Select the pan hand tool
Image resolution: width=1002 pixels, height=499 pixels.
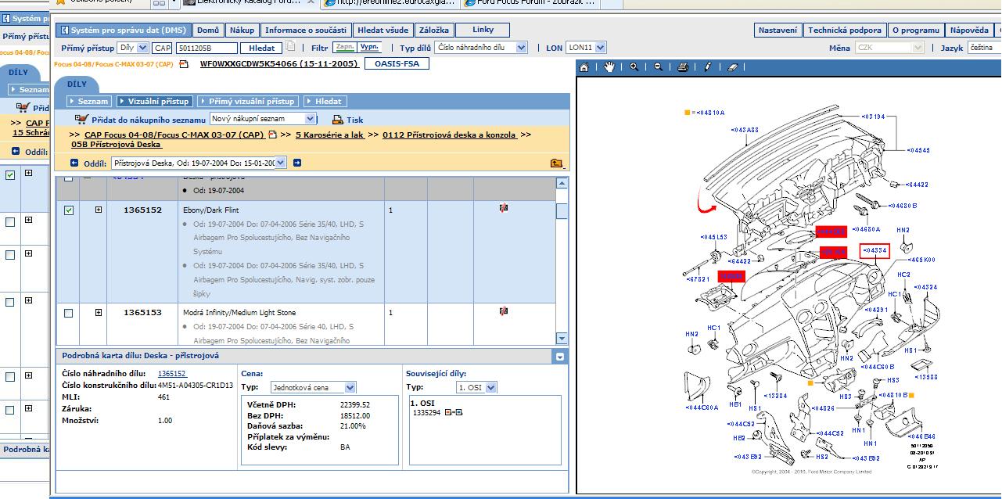click(x=609, y=67)
